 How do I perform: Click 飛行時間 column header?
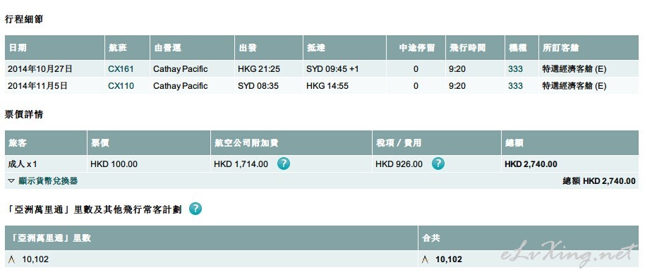[475, 48]
